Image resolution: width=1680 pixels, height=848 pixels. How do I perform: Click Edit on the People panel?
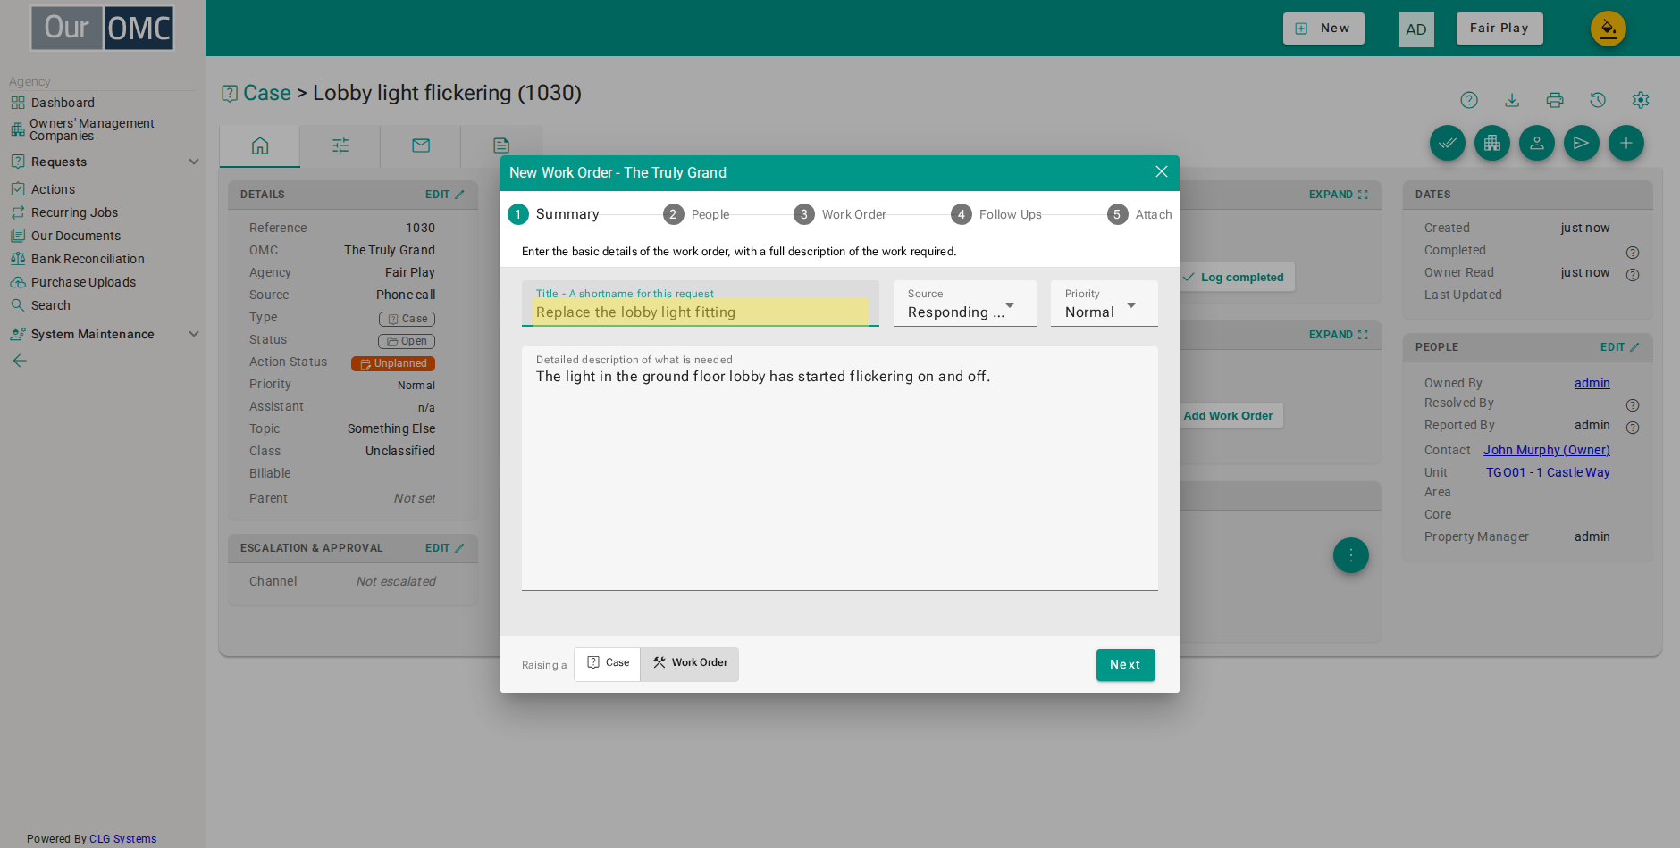(1619, 347)
